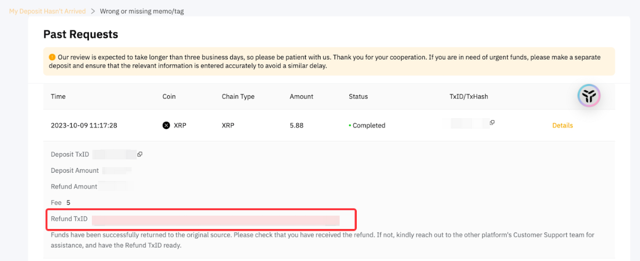Click the TxID/TxHash column header
The width and height of the screenshot is (640, 261).
tap(469, 96)
